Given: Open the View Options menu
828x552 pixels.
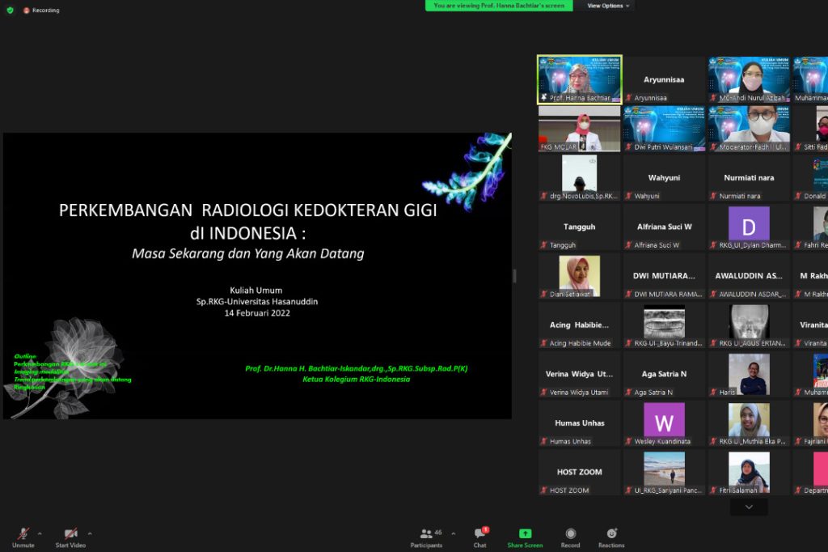Looking at the screenshot, I should 607,5.
